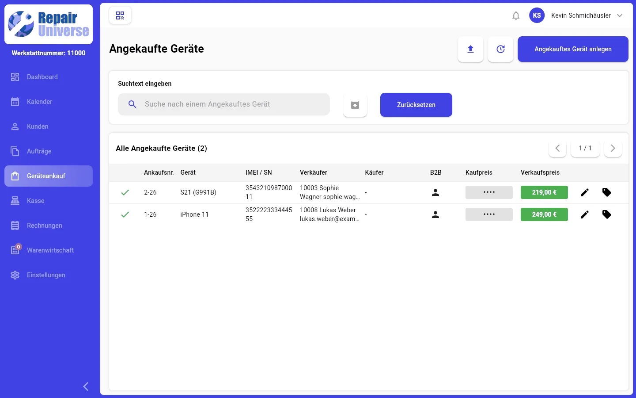Click the Repair Universe logo
This screenshot has width=636, height=398.
coord(49,24)
